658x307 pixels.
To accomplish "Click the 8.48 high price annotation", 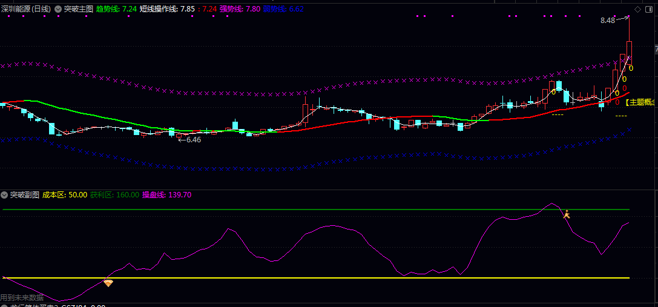I will (608, 20).
